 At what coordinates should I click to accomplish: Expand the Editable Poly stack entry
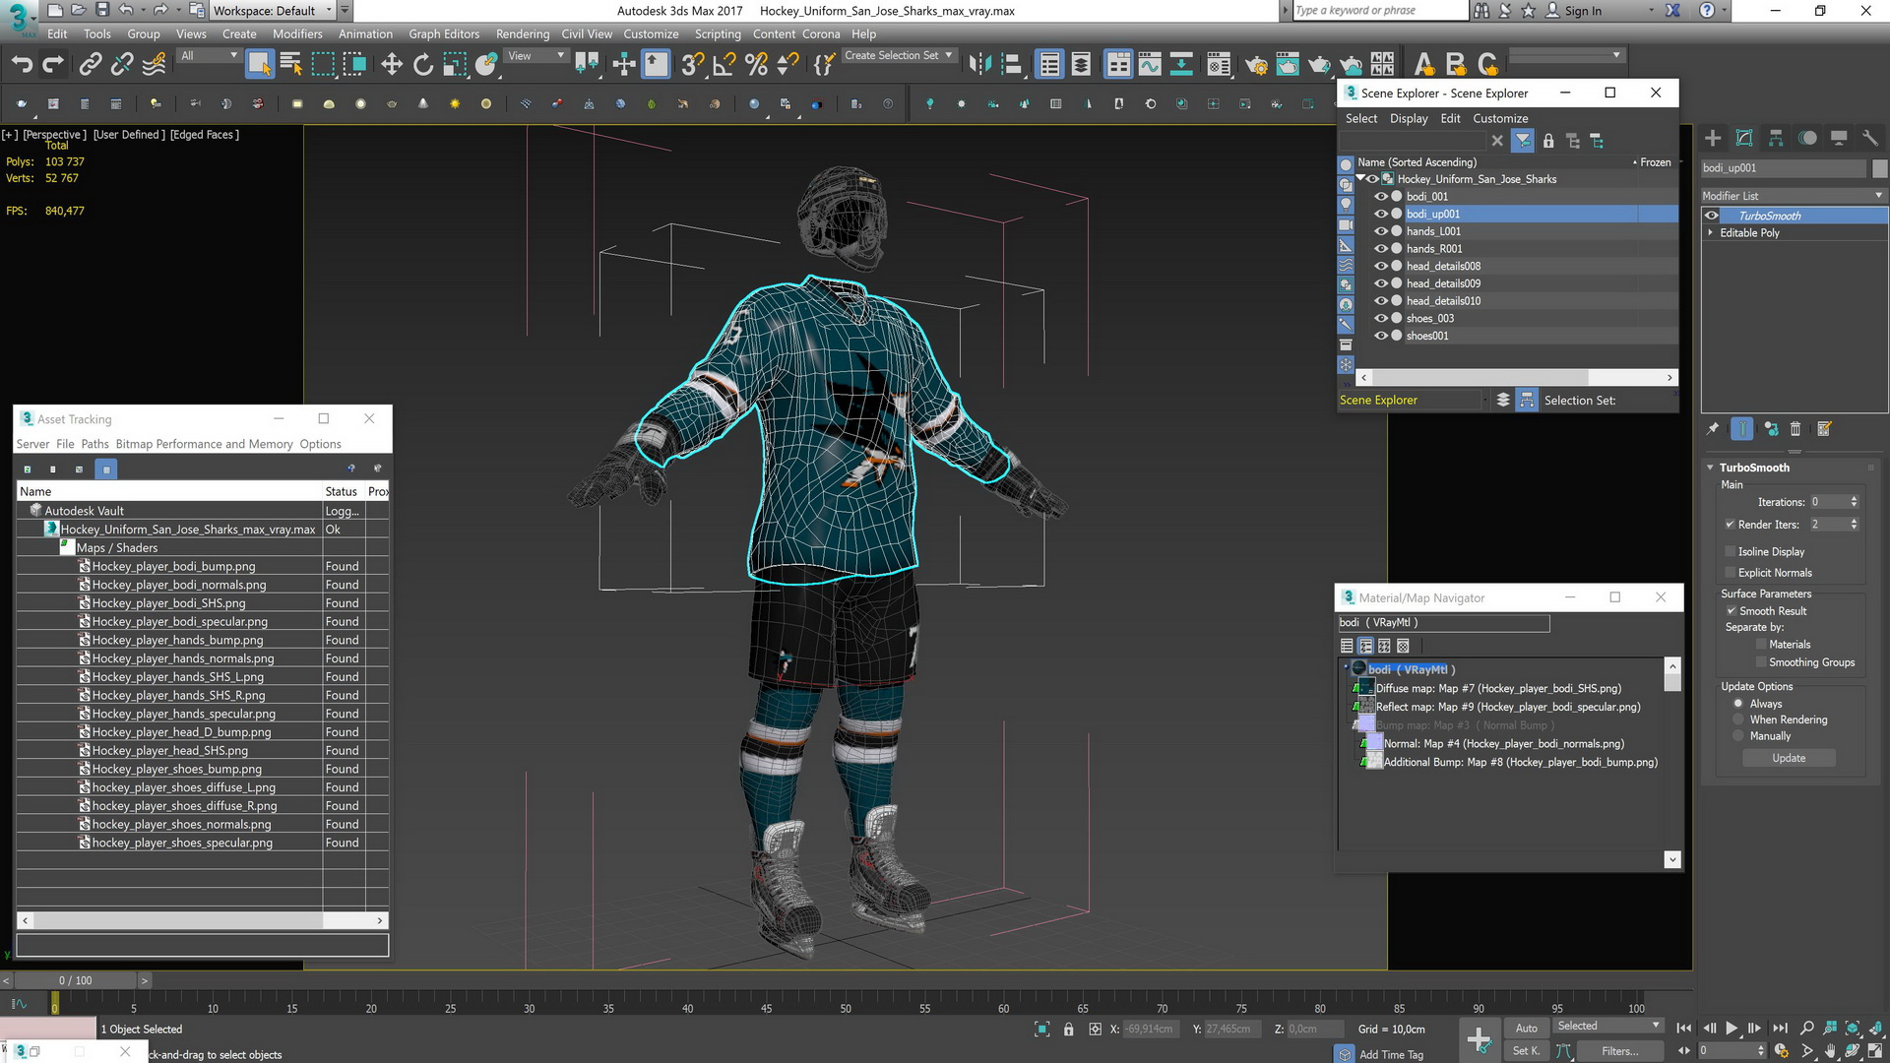tap(1710, 233)
